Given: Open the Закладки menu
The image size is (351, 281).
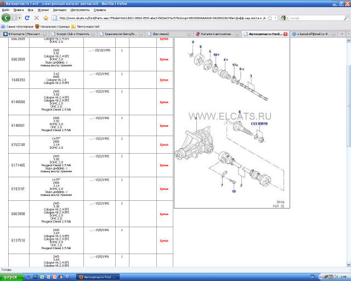Looking at the screenshot, I should 59,10.
